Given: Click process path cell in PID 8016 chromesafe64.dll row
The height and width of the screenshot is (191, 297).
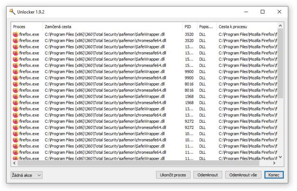Looking at the screenshot, I should click(248, 90).
